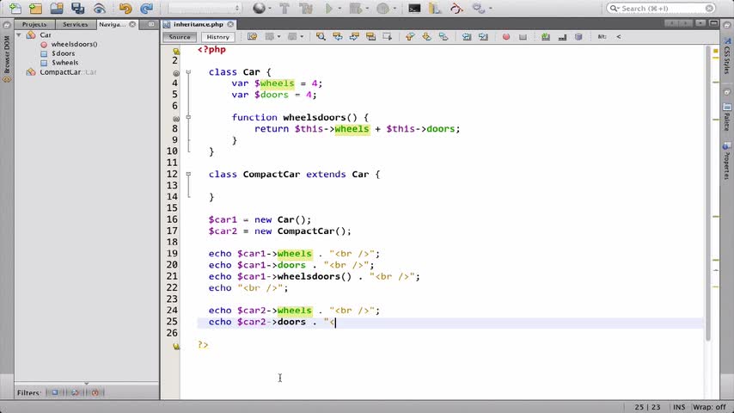
Task: Open the Palette side panel
Action: [x=727, y=117]
